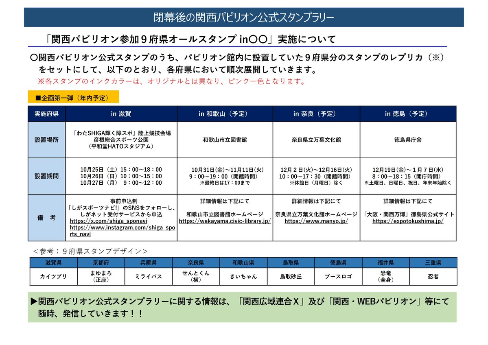Image resolution: width=488 pixels, height=345 pixels.
Task: Click the text 和歌山市立図書館ホームページ
Action: pos(225,214)
